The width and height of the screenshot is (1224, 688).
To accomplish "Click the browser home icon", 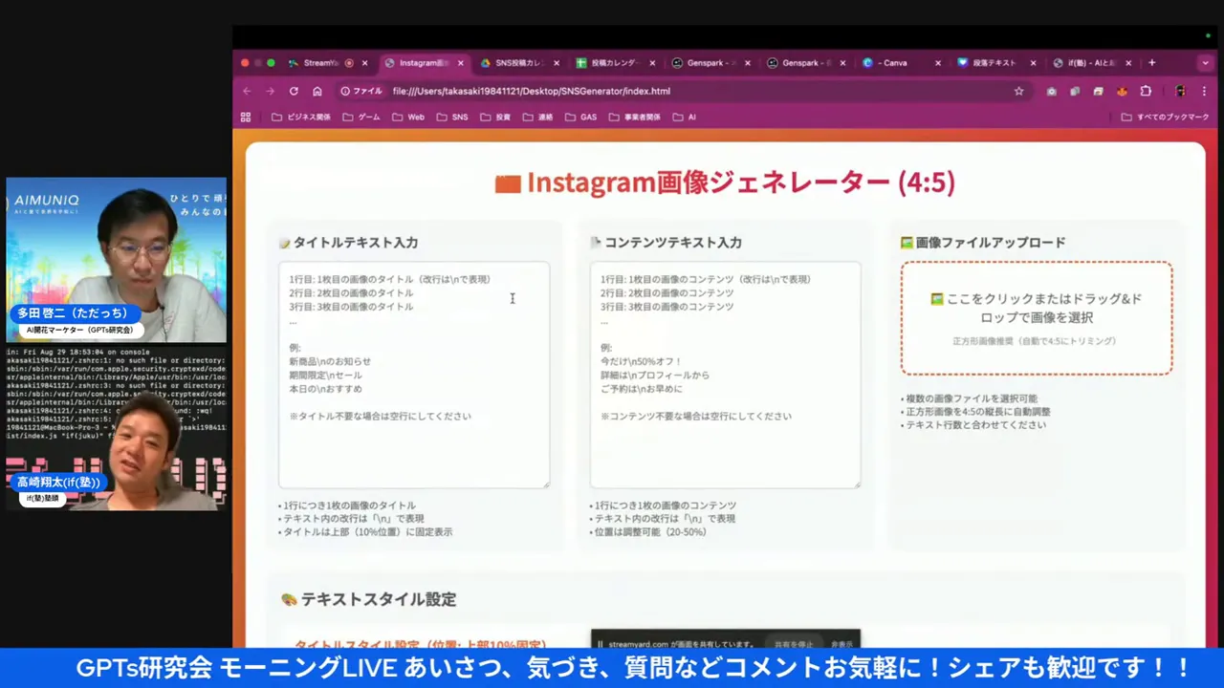I will pyautogui.click(x=317, y=92).
